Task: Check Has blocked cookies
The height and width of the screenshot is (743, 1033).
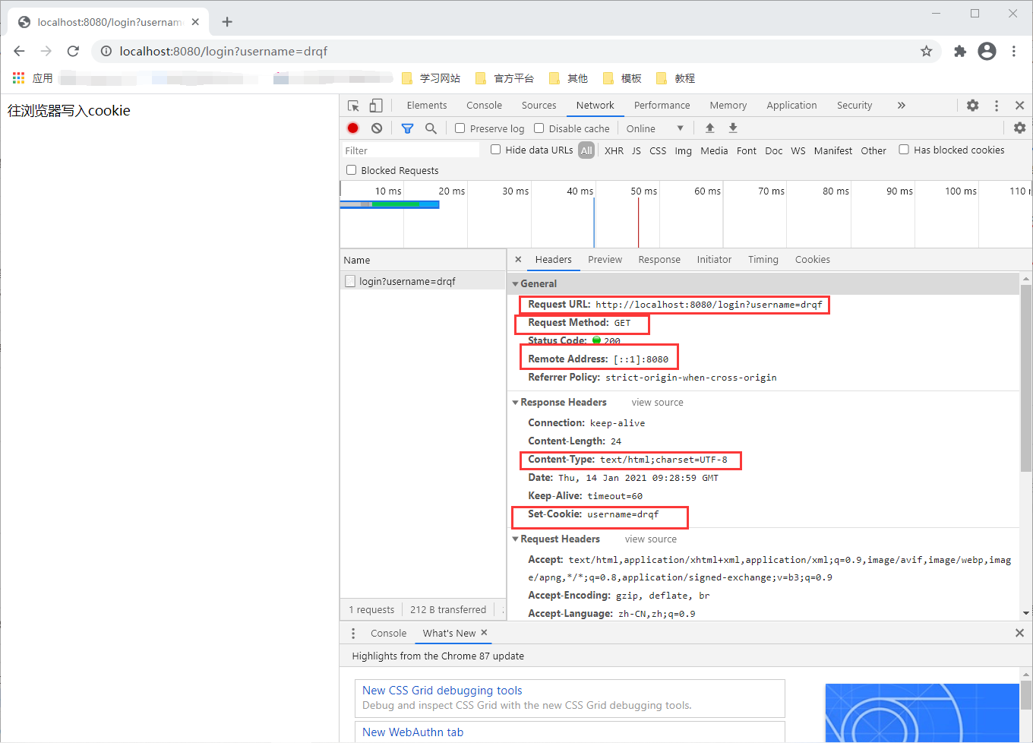Action: click(904, 150)
